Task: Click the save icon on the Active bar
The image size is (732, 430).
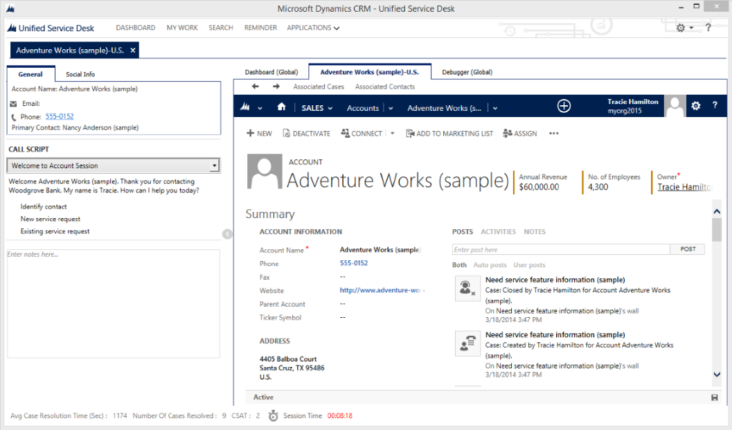Action: 715,397
